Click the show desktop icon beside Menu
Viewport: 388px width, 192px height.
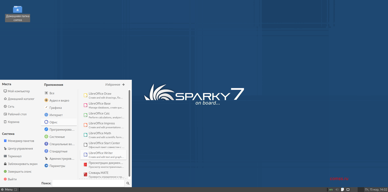click(x=16, y=189)
